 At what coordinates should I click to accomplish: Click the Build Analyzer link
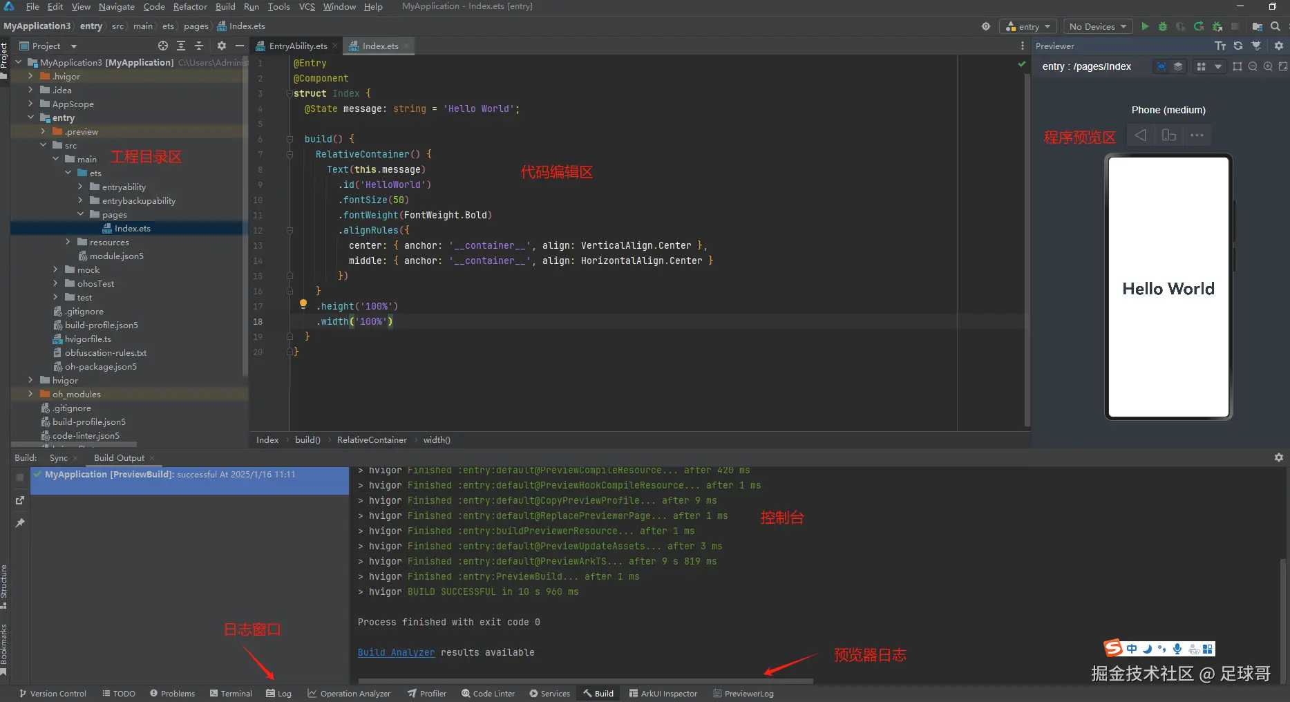tap(396, 652)
